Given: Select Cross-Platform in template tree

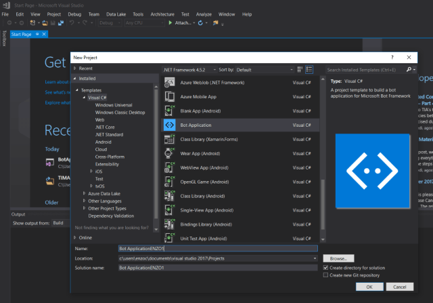Looking at the screenshot, I should 110,157.
